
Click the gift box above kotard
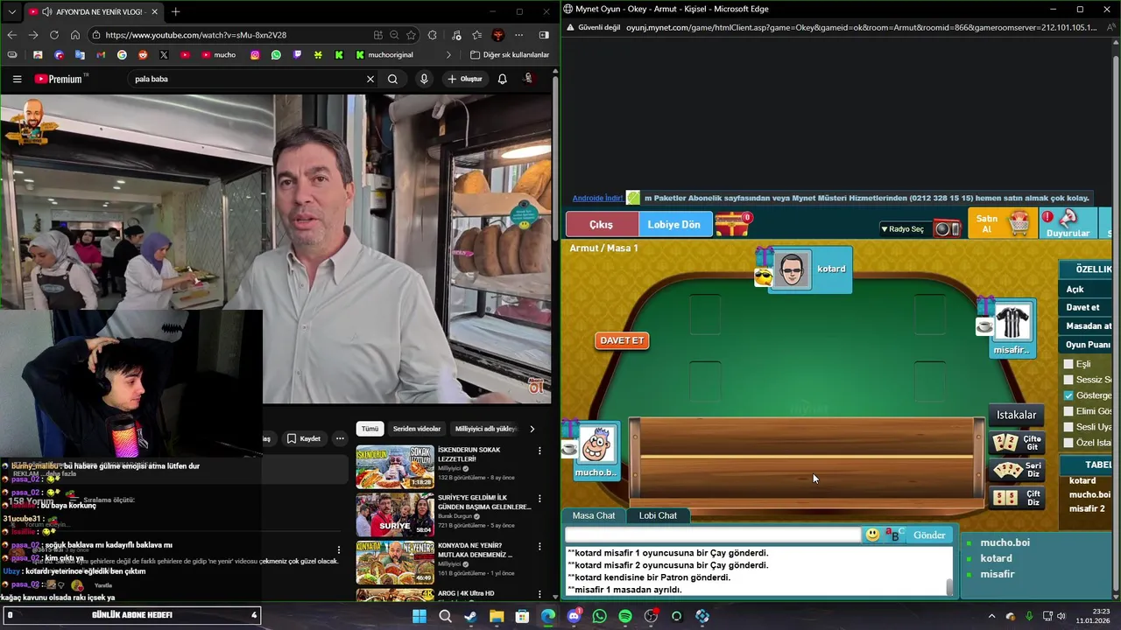764,256
